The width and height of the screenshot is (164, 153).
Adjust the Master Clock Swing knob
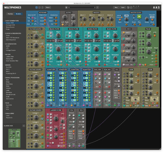click(147, 19)
